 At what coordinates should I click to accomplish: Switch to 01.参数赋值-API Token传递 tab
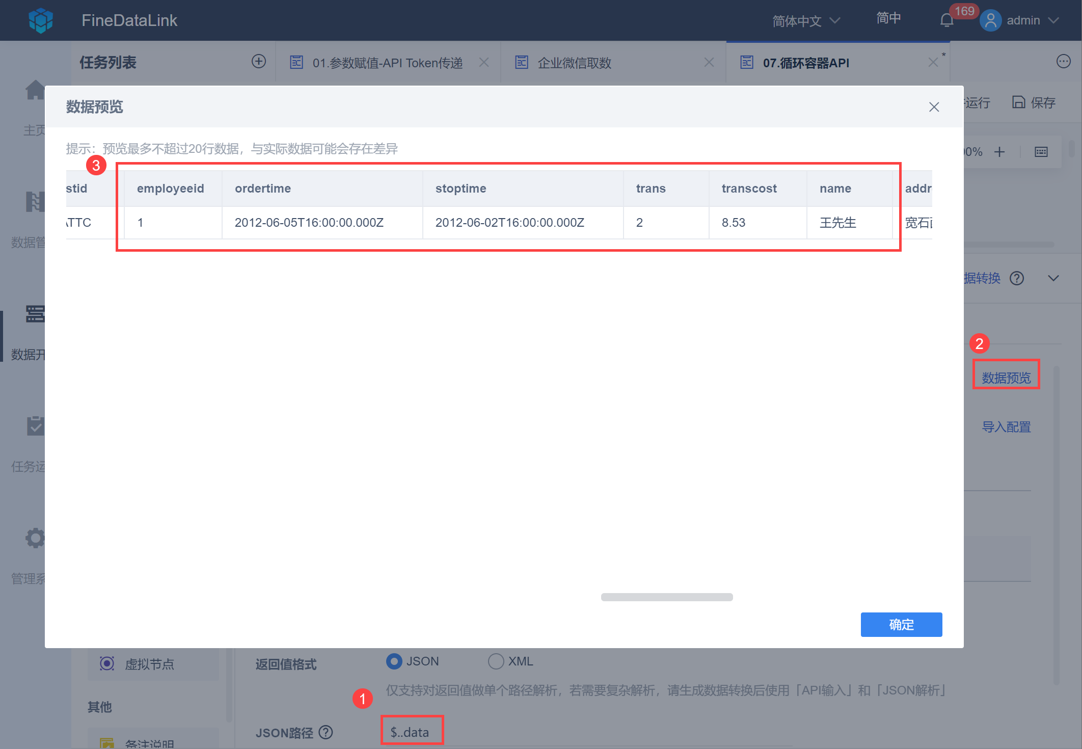coord(387,63)
